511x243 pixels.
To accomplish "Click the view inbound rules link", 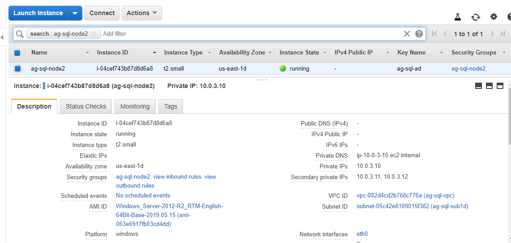I will click(x=178, y=176).
